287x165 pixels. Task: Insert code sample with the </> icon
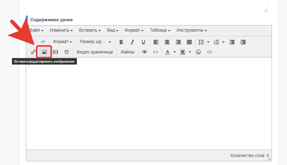tap(209, 52)
